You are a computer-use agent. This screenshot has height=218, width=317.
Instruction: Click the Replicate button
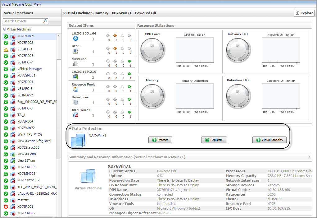(x=214, y=140)
